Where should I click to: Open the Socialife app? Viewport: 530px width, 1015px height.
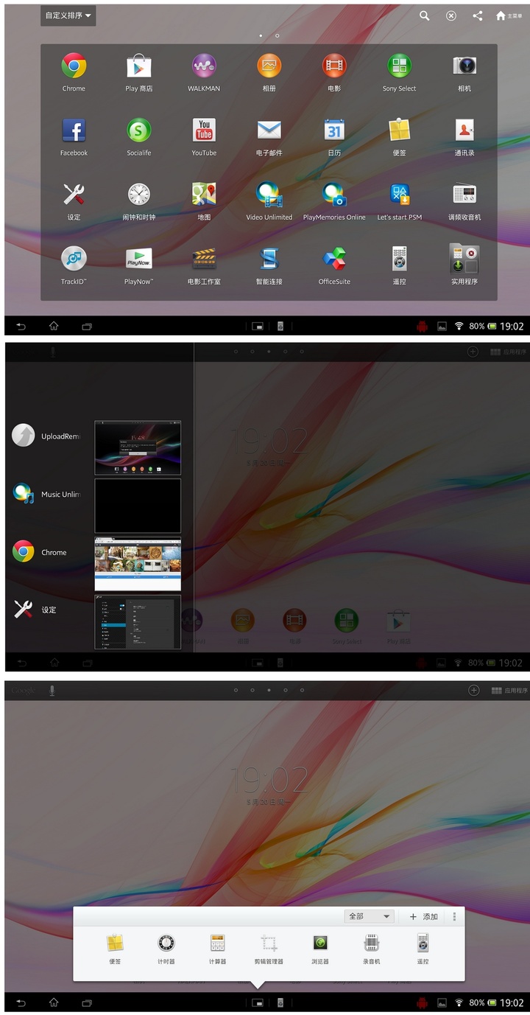[138, 136]
